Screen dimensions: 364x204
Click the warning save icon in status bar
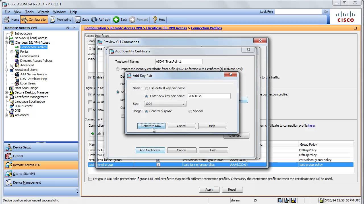(x=294, y=200)
